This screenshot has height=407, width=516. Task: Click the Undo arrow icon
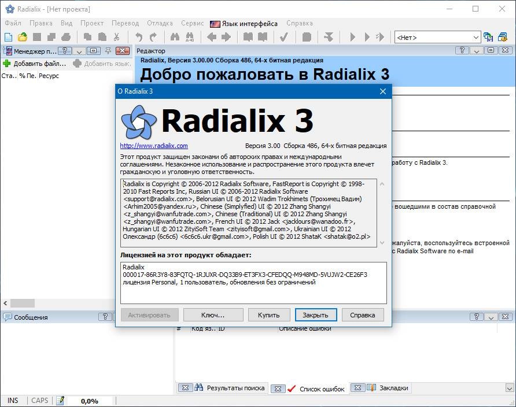(x=139, y=37)
